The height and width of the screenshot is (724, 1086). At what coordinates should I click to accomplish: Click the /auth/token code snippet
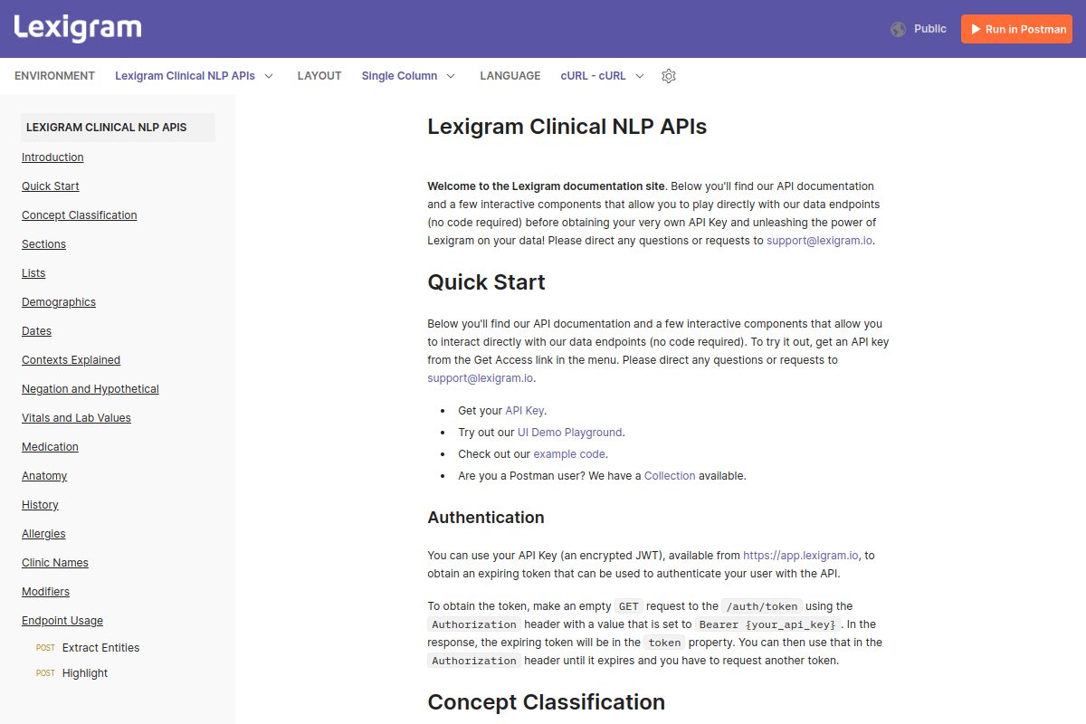pos(762,606)
